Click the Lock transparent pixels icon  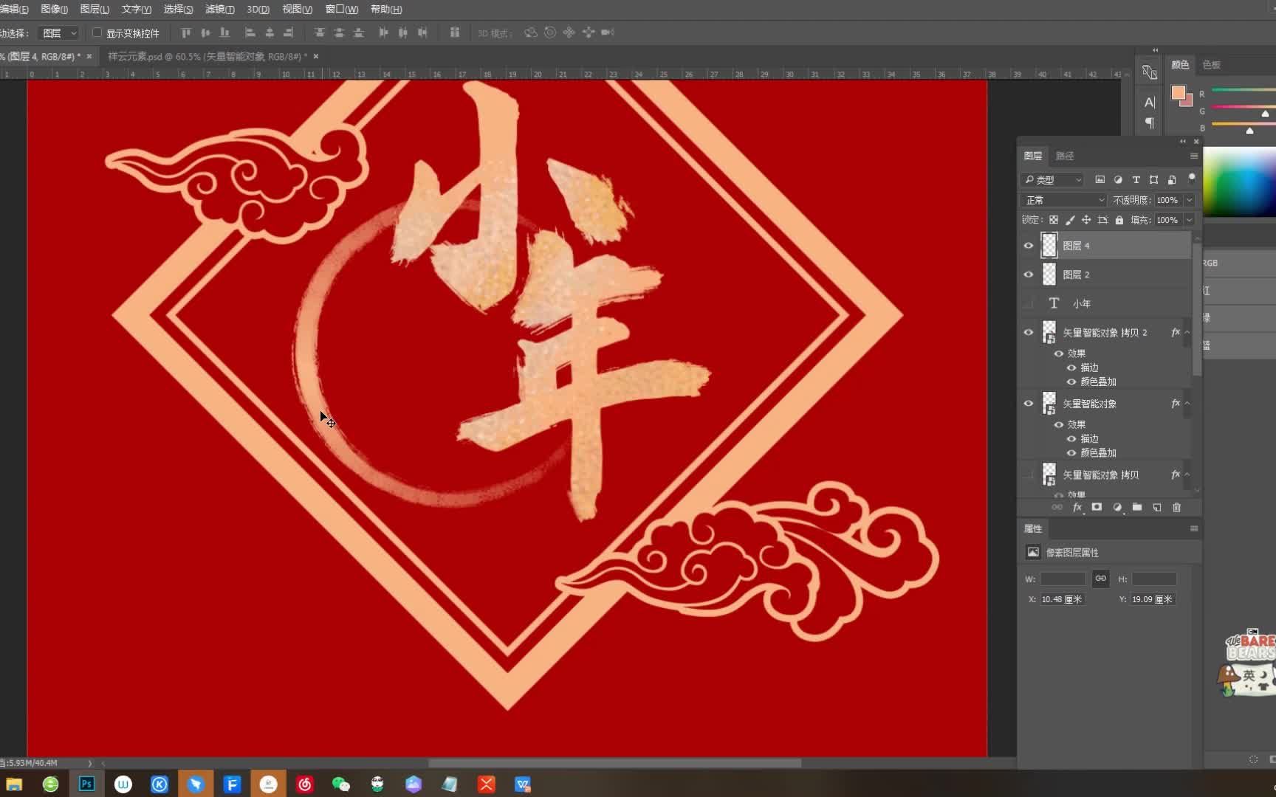tap(1054, 220)
